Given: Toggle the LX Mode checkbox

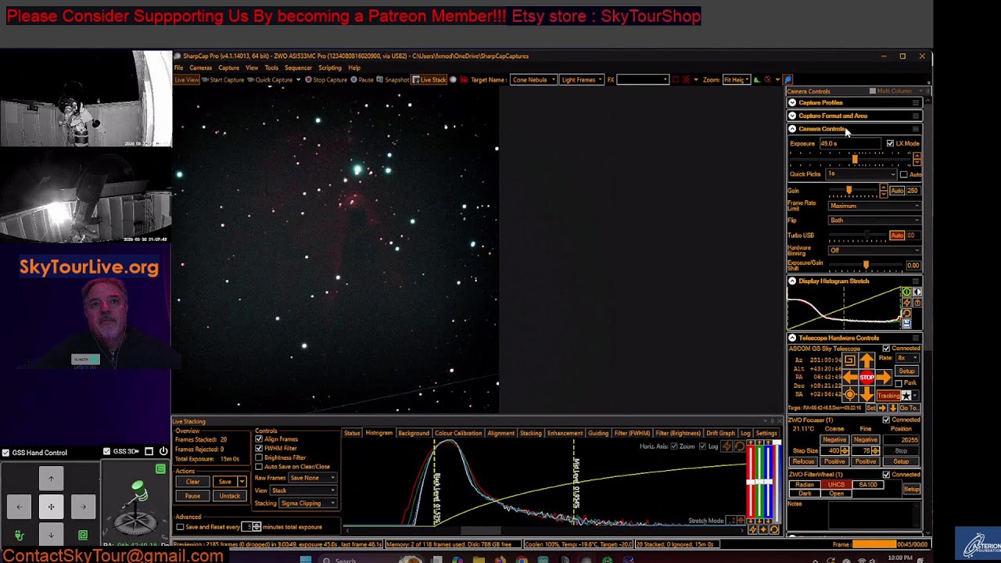Looking at the screenshot, I should pyautogui.click(x=890, y=144).
